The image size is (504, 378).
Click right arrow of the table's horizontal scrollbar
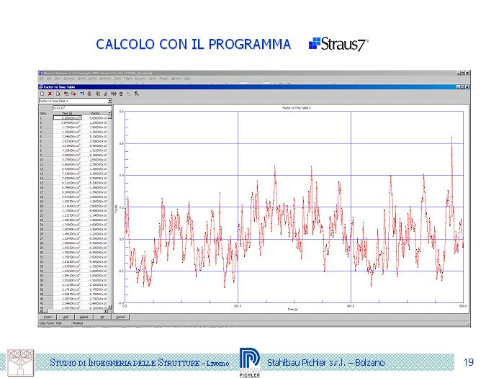(106, 311)
